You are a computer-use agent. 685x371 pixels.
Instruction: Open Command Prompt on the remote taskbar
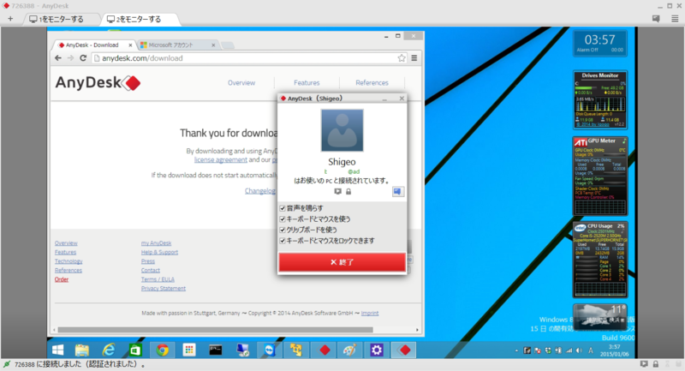[x=216, y=350]
